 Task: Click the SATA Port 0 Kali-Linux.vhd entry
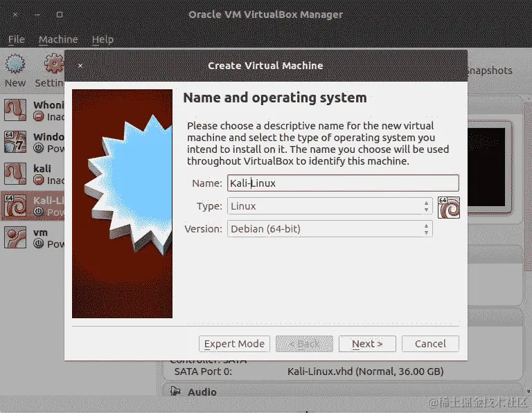click(366, 371)
